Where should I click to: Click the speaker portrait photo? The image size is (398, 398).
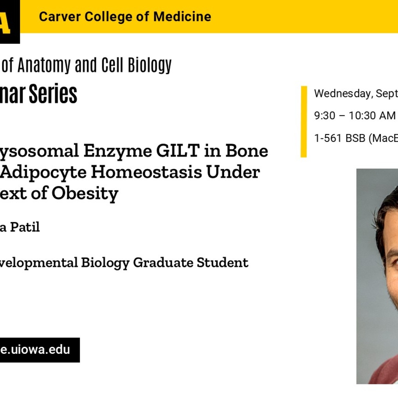[x=377, y=276]
